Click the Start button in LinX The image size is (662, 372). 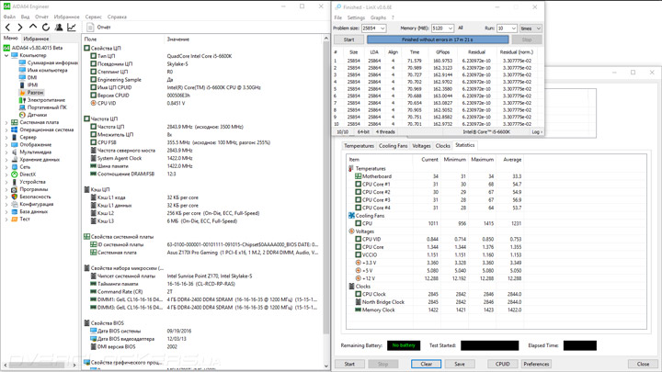(x=348, y=39)
